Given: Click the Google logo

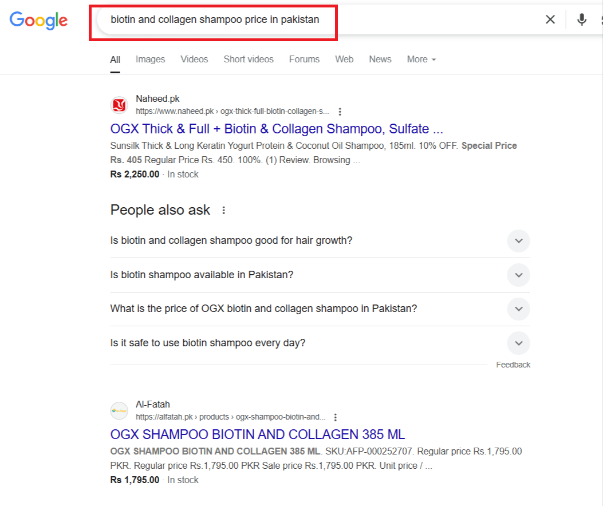Looking at the screenshot, I should point(38,20).
